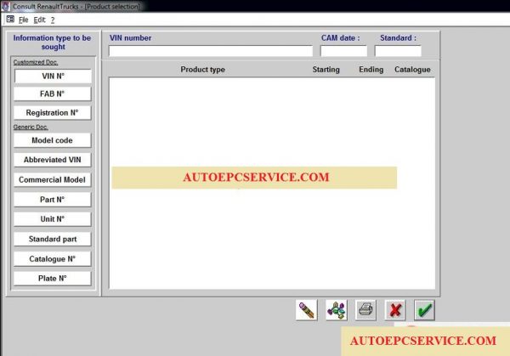Choose the Standard part button
The height and width of the screenshot is (356, 510).
point(53,239)
